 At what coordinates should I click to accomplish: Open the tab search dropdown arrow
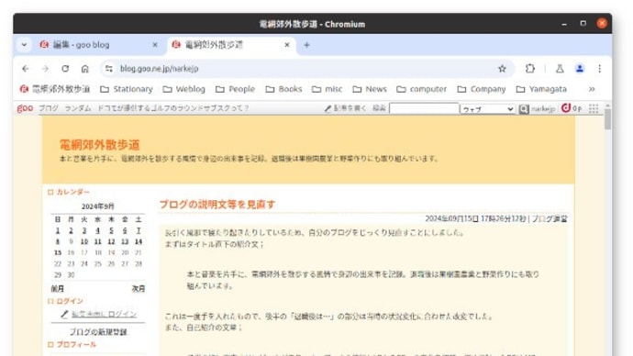(24, 45)
